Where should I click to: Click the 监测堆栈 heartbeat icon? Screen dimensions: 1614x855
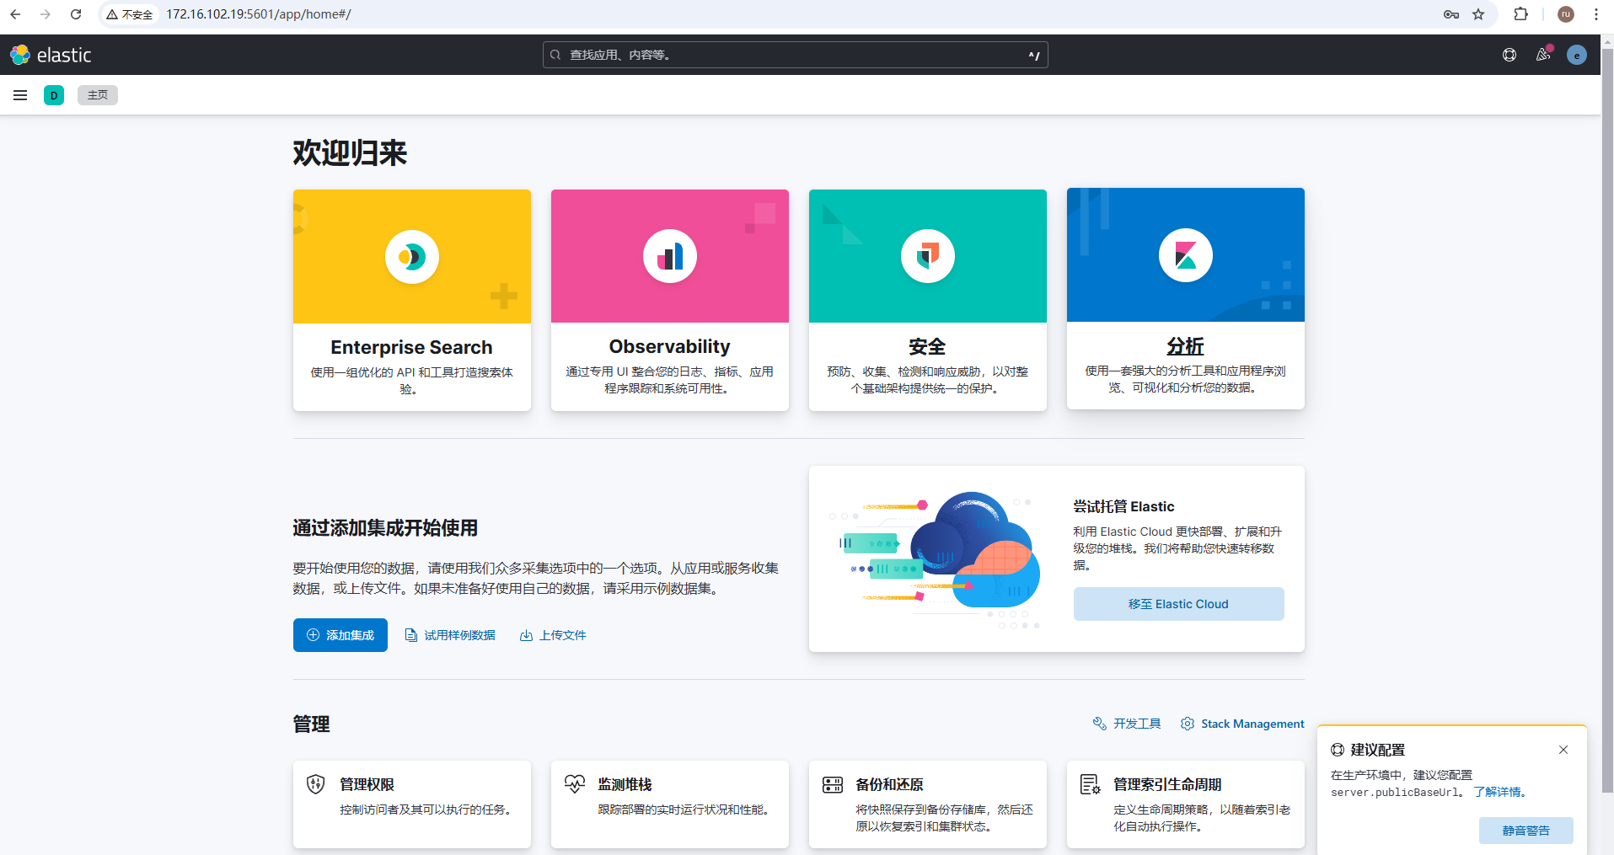(x=575, y=784)
